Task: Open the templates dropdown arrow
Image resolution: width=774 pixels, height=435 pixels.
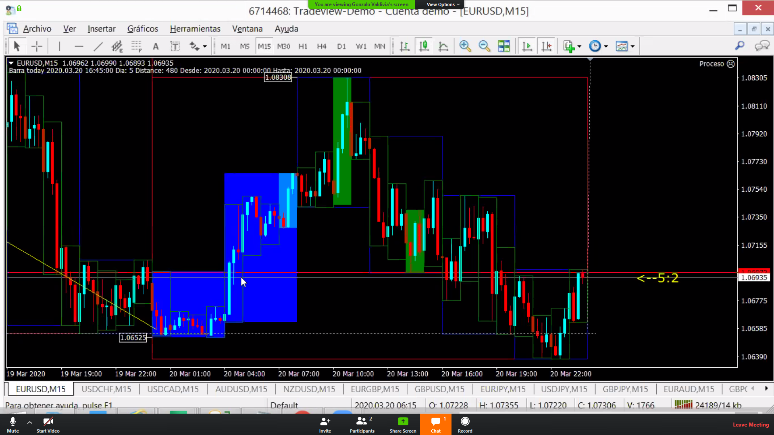Action: click(633, 46)
